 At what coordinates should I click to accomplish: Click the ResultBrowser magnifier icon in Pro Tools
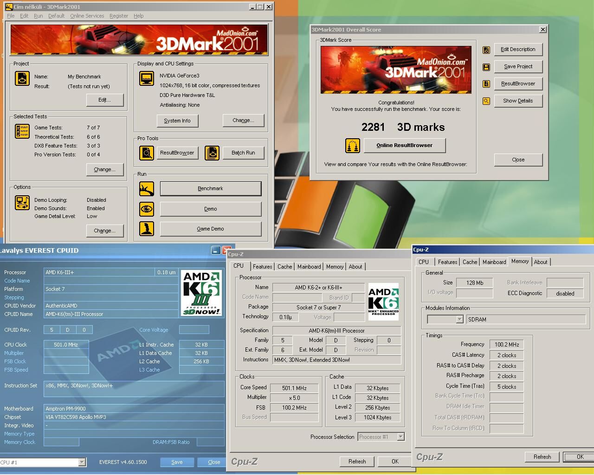[147, 153]
